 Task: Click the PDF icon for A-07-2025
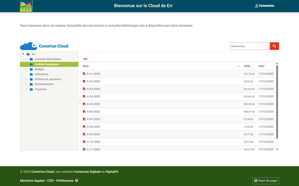[x=84, y=119]
